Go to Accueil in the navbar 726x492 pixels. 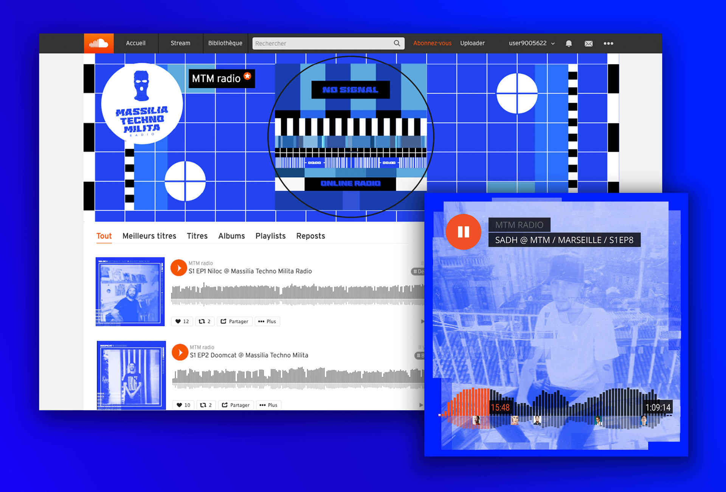pyautogui.click(x=136, y=43)
